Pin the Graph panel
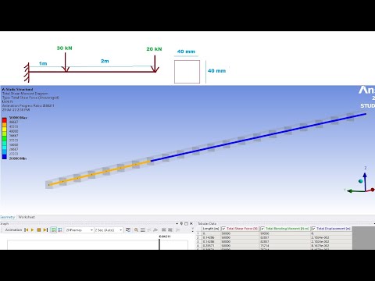Screen dimensions: 375x281 coord(181,223)
